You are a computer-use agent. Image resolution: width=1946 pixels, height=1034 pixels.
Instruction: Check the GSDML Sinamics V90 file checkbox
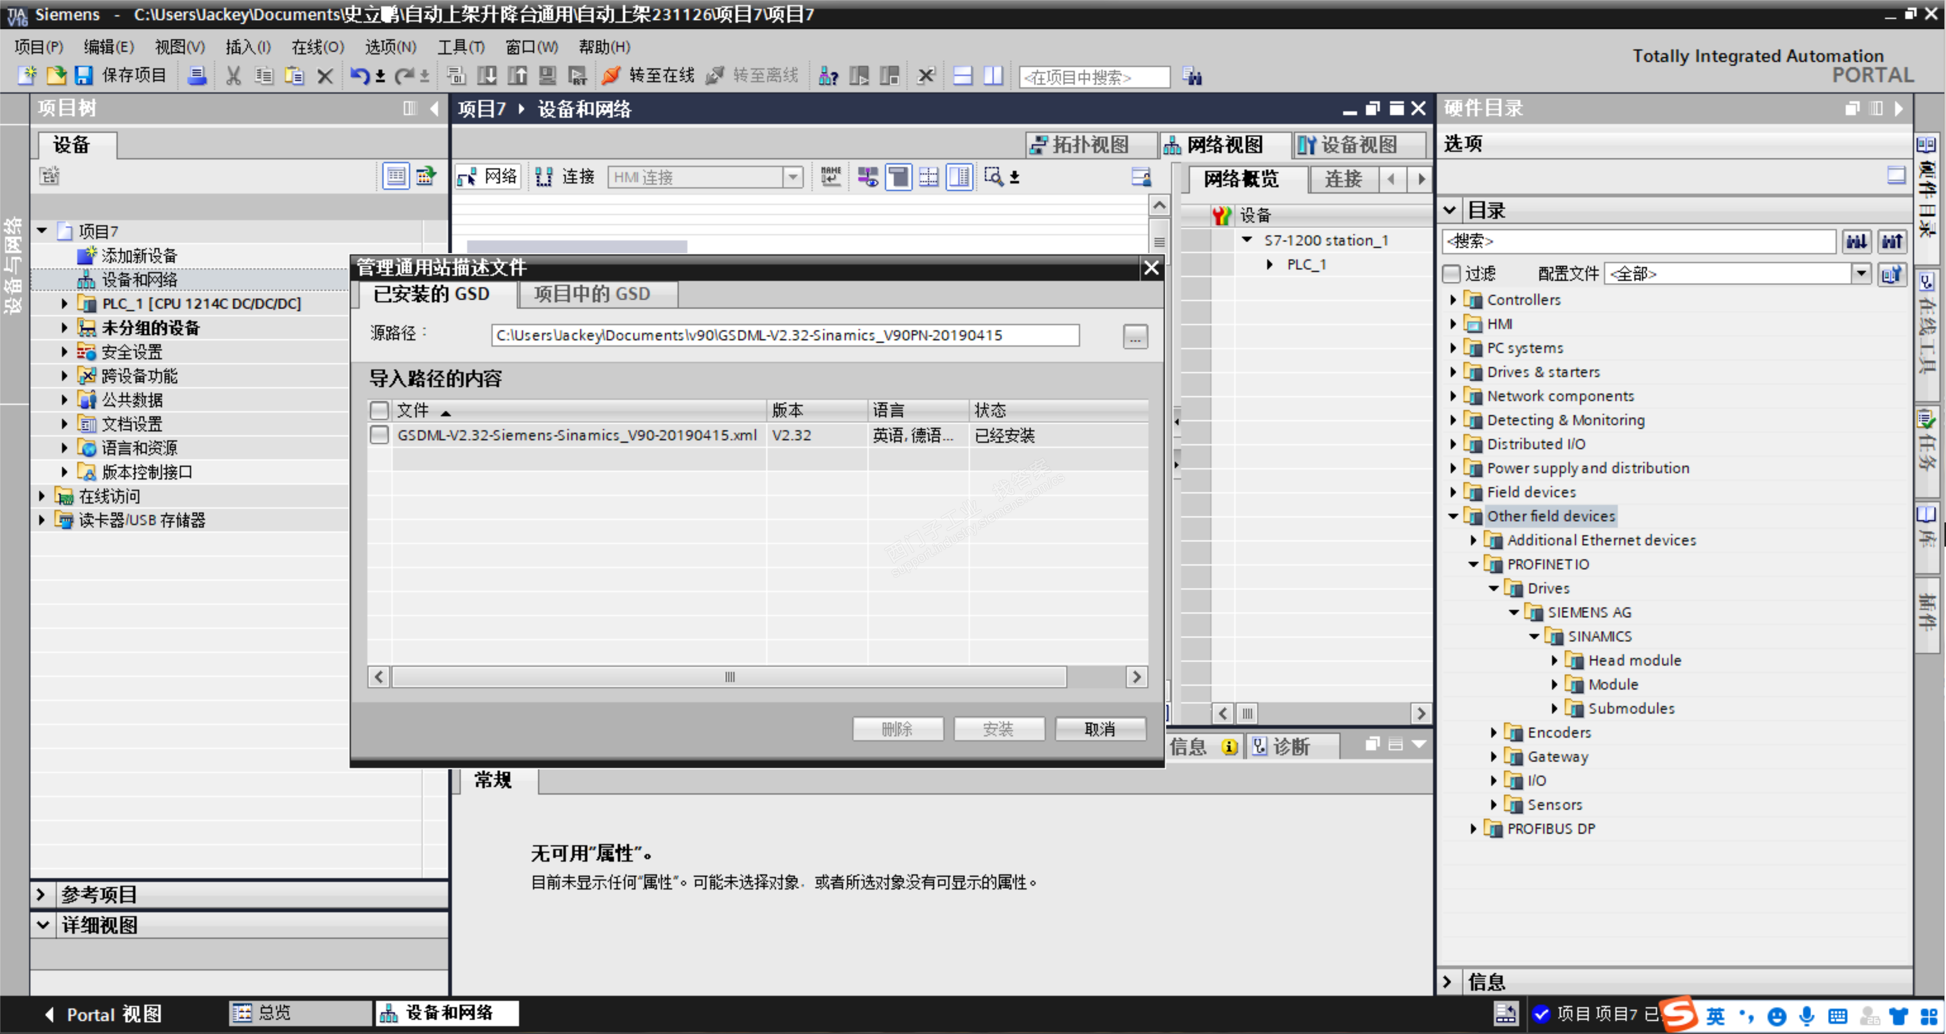379,435
